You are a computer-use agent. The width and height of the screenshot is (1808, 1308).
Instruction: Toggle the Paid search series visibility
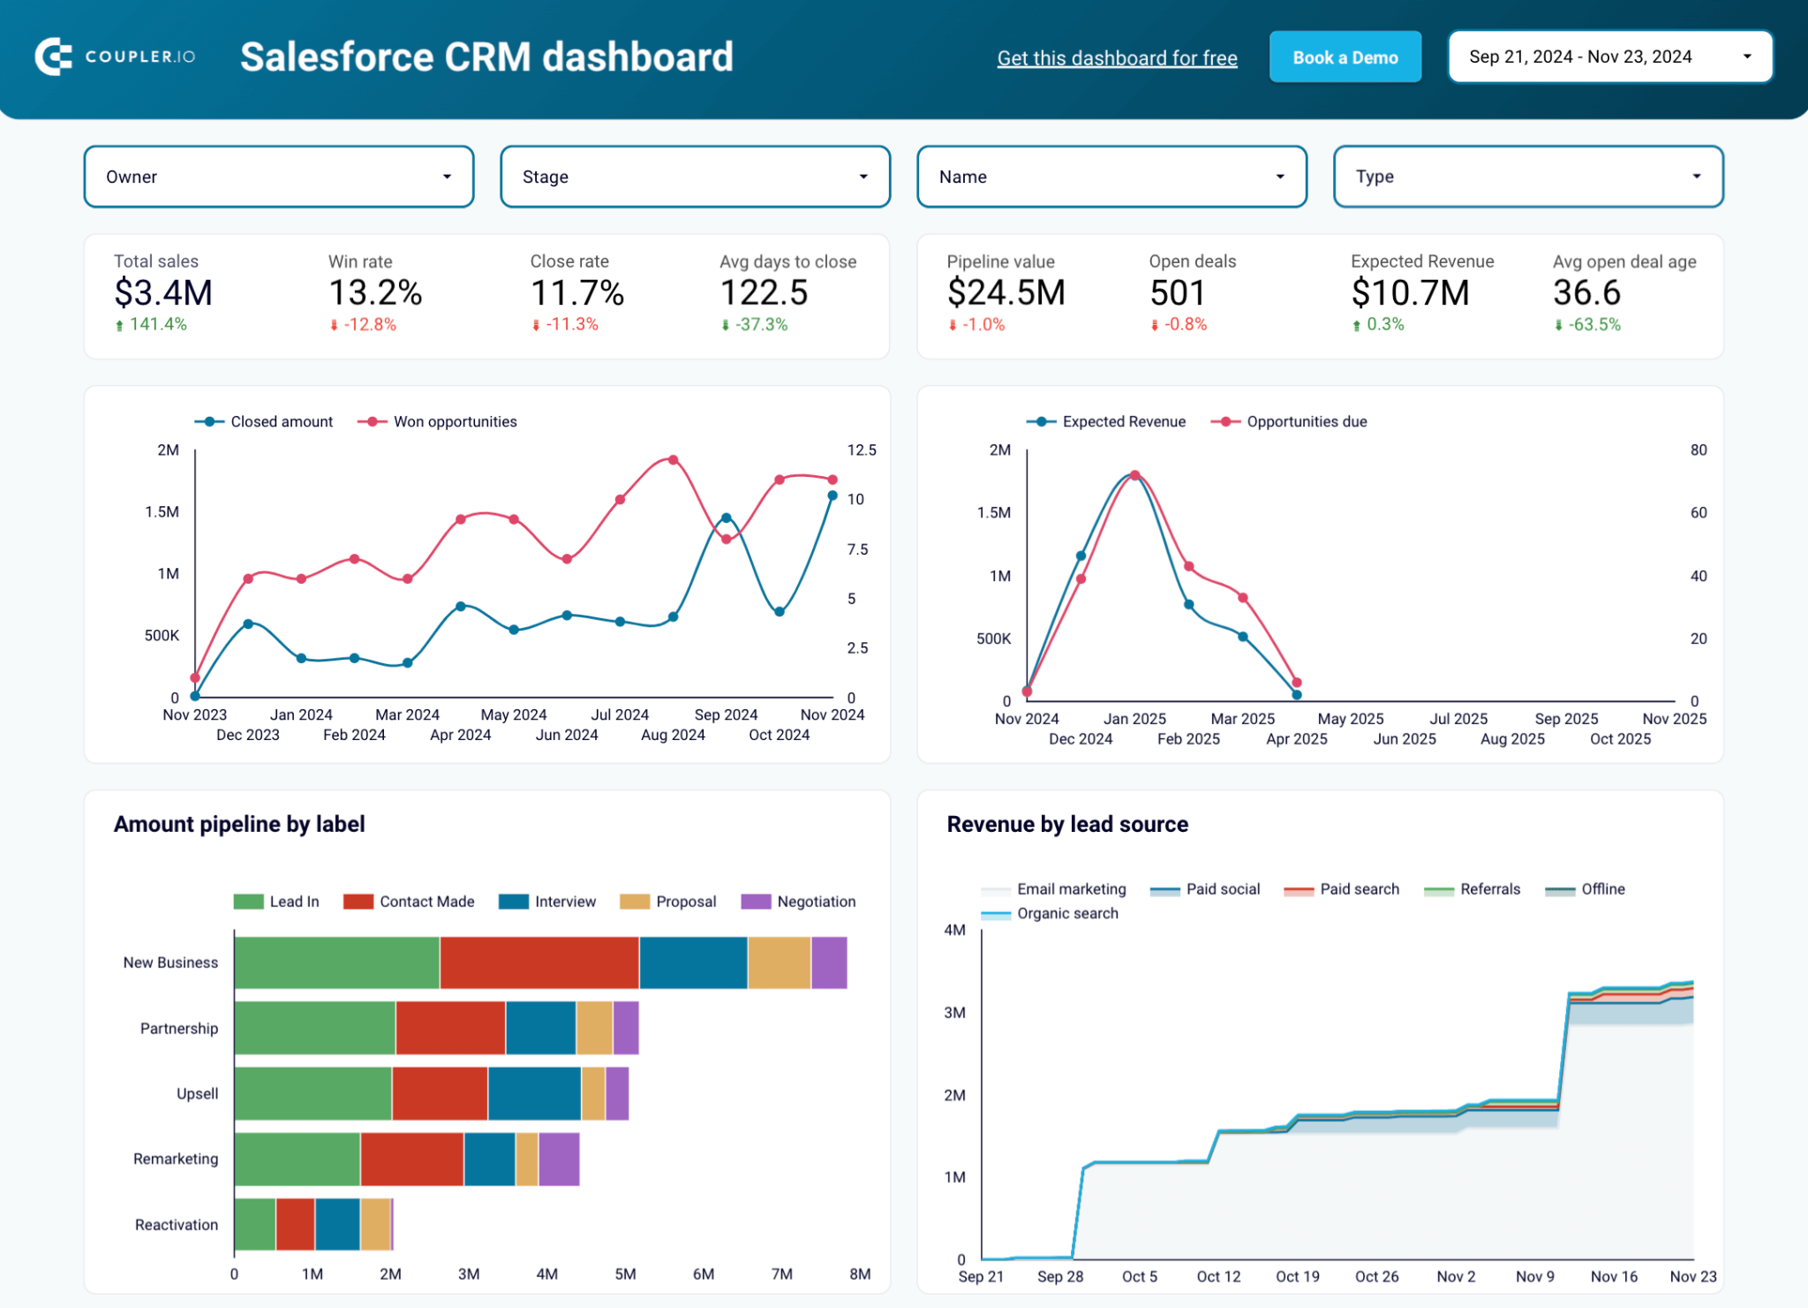[1299, 889]
